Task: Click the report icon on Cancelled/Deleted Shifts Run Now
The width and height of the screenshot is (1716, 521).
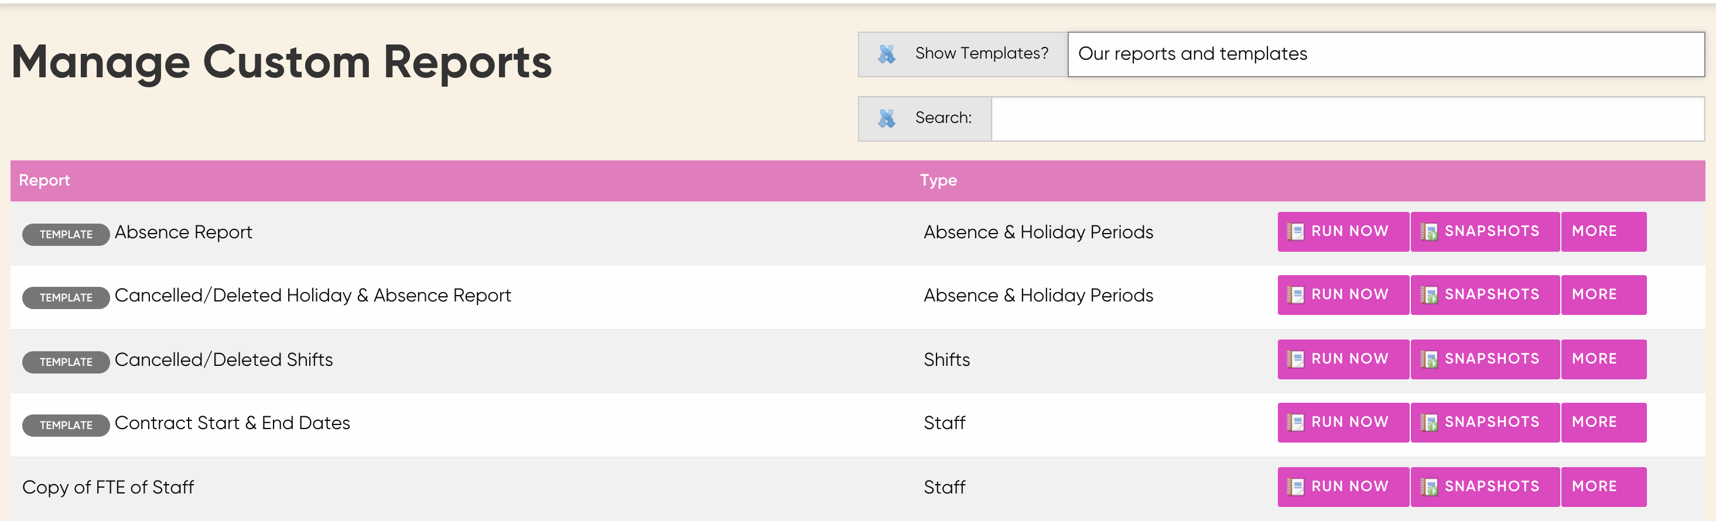Action: click(1295, 359)
